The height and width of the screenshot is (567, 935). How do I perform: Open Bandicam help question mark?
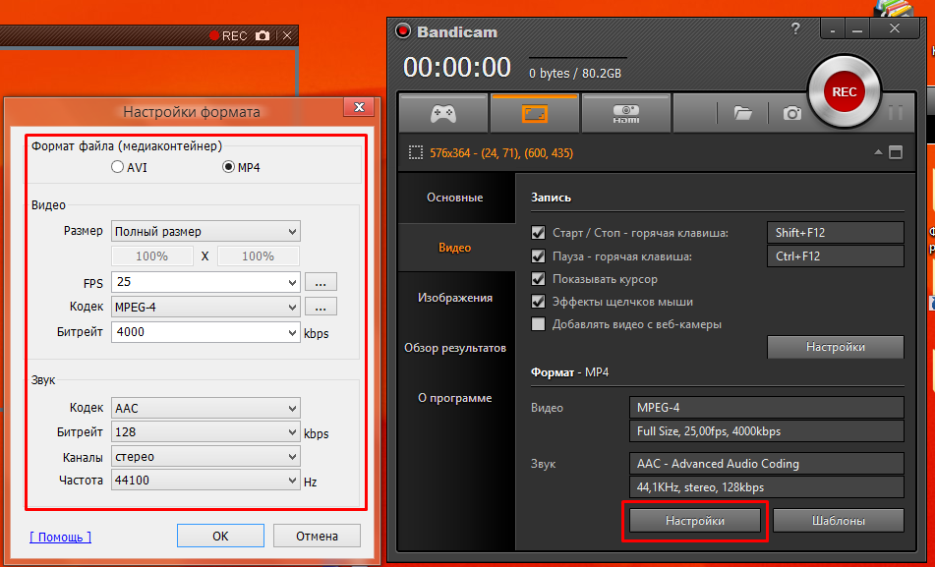point(795,28)
